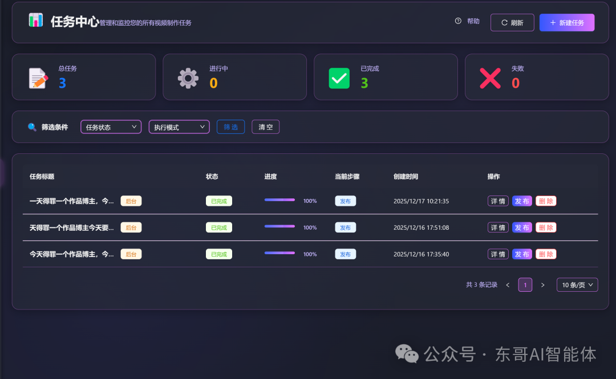Open the 10 条/页 page size selector
The width and height of the screenshot is (616, 379).
577,285
